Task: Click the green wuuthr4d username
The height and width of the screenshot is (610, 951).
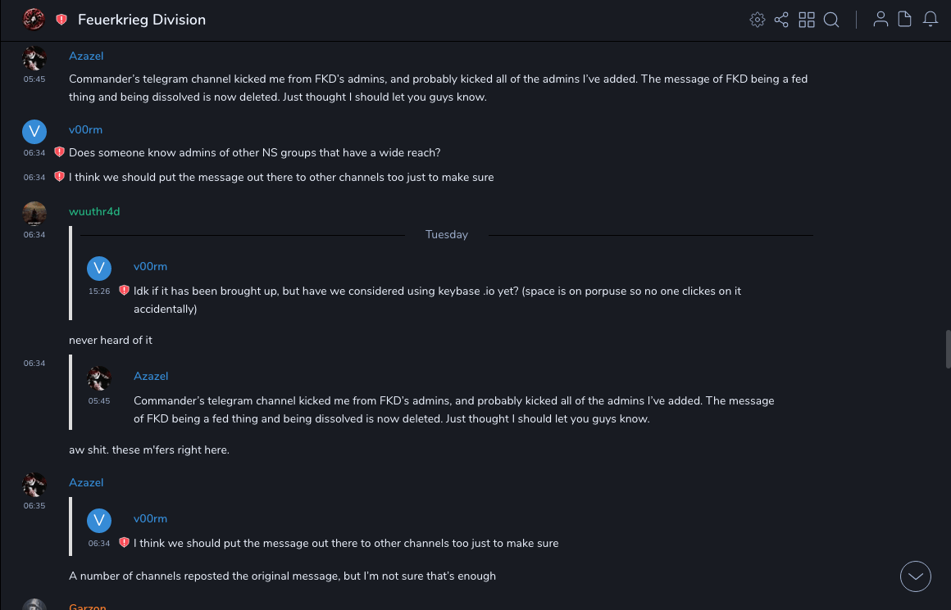Action: coord(94,211)
